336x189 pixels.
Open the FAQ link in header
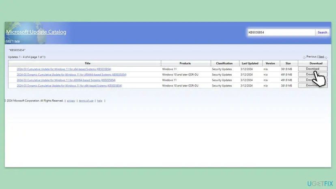[9, 41]
